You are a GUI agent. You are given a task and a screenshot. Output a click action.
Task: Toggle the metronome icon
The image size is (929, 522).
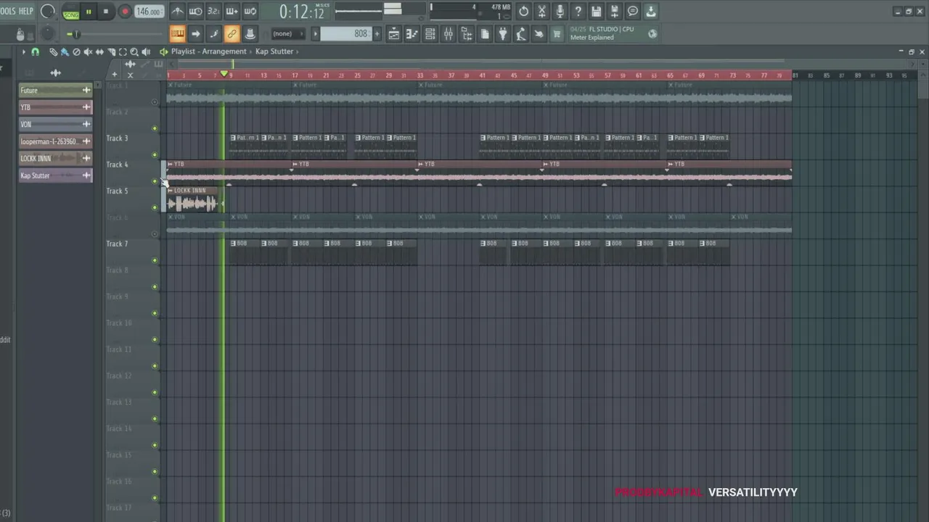tap(177, 12)
